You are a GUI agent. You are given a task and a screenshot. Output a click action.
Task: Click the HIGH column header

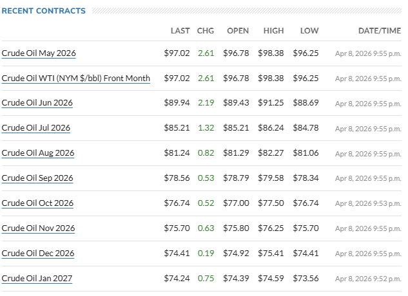(273, 31)
